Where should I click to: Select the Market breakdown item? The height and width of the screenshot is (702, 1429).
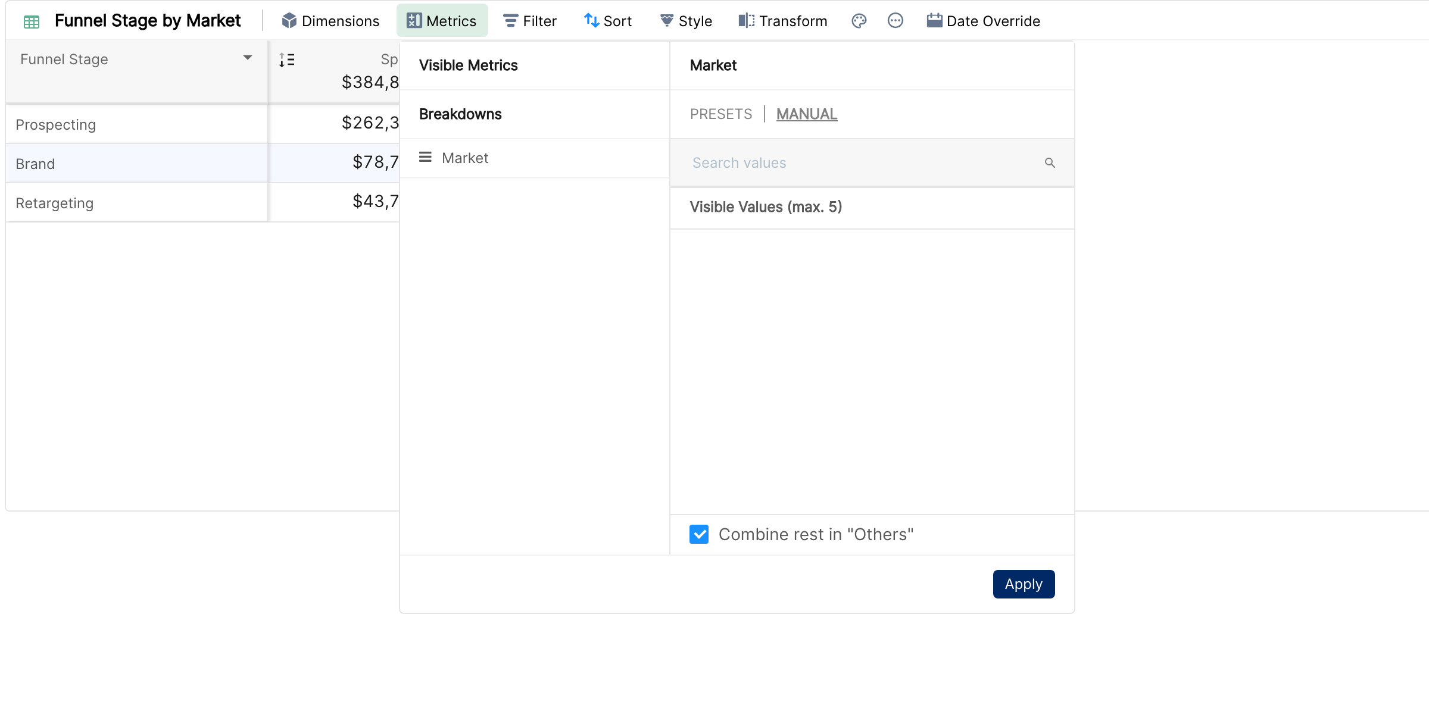tap(535, 158)
